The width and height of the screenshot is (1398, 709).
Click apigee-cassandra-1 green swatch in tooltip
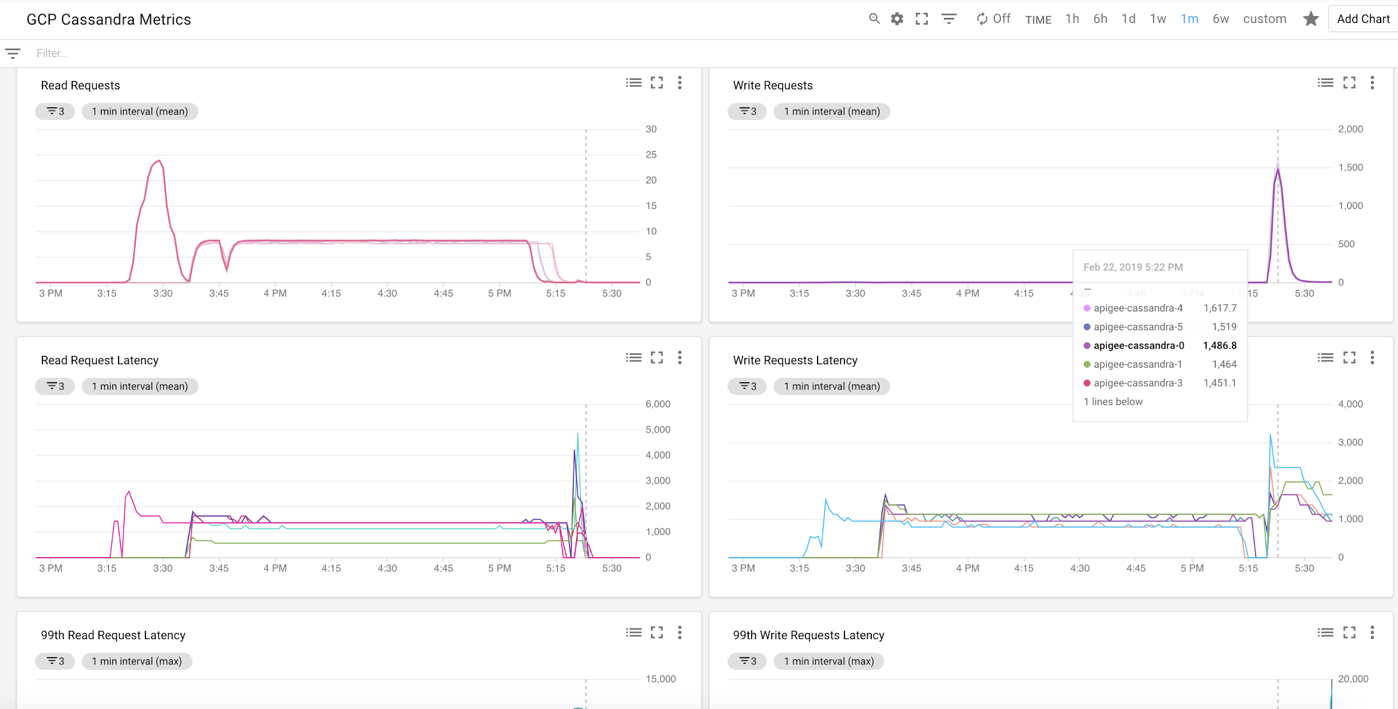pos(1087,364)
